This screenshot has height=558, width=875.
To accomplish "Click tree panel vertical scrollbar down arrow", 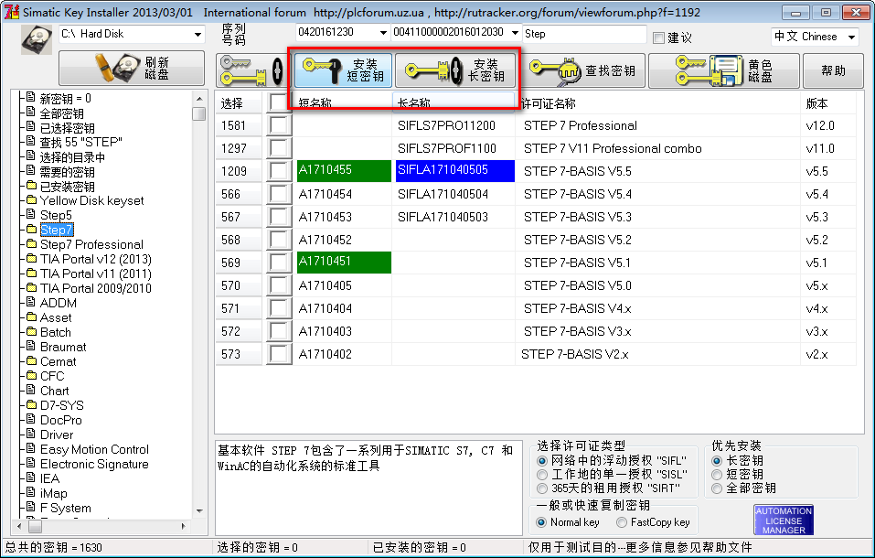I will [199, 511].
